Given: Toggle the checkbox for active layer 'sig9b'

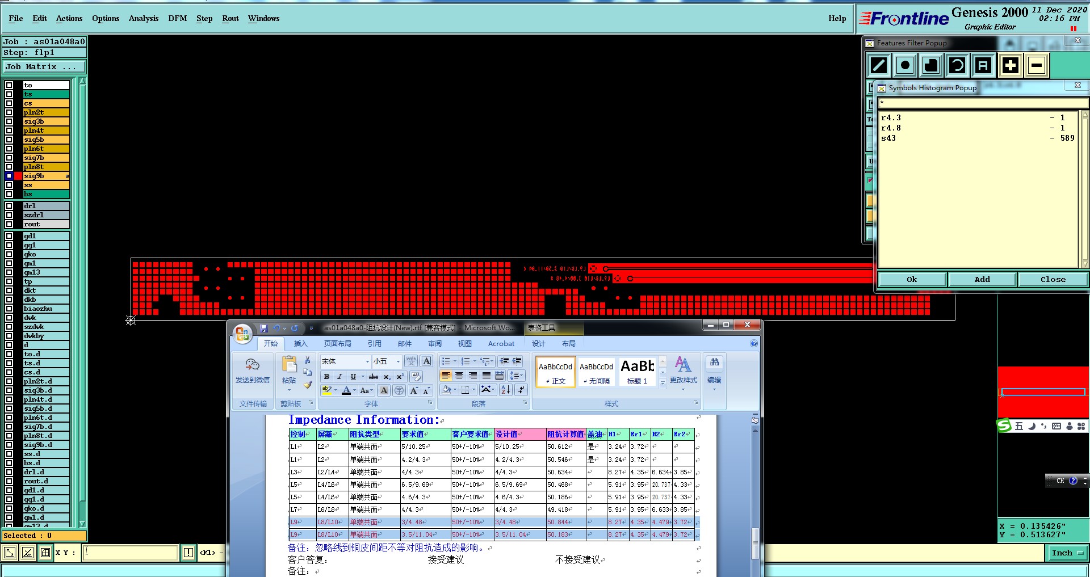Looking at the screenshot, I should pos(9,176).
